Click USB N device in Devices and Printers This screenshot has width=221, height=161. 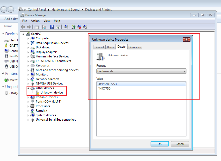[x=11, y=61]
